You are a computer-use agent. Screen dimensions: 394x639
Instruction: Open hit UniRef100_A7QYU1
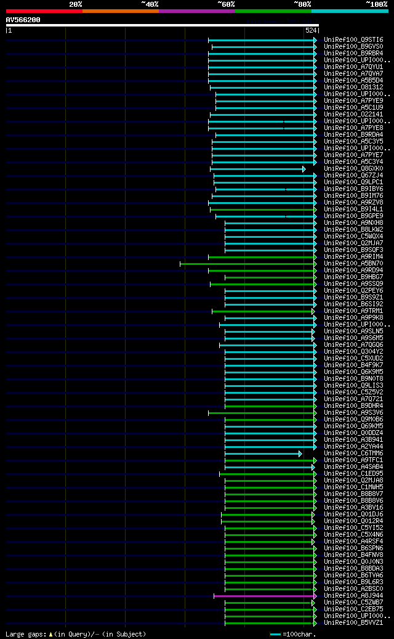point(353,67)
